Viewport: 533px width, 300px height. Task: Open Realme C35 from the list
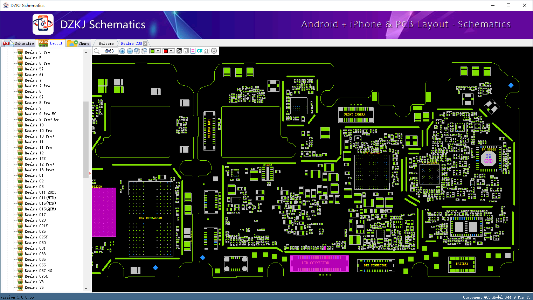35,259
